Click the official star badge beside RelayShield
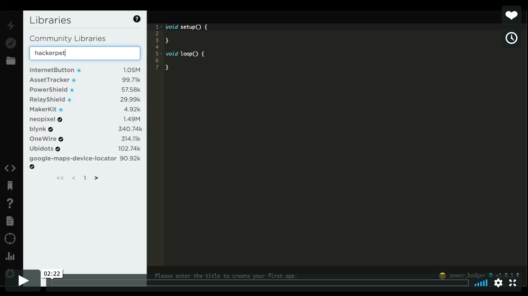The image size is (528, 296). (x=70, y=100)
